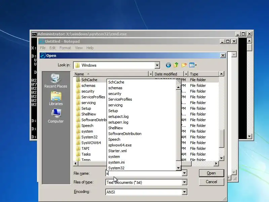Viewport: 269px width, 202px height.
Task: Create a new folder via toolbar icon
Action: coord(184,65)
